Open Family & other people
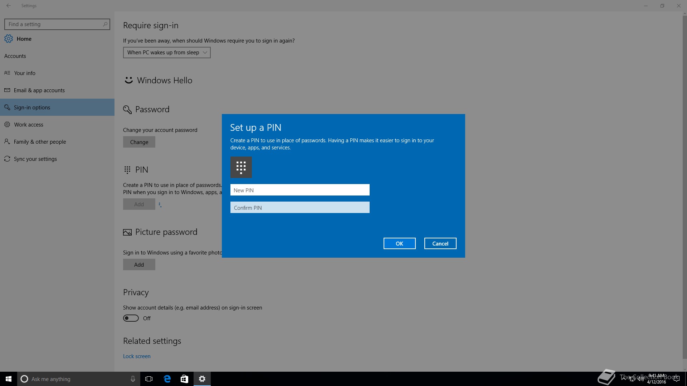 pyautogui.click(x=57, y=142)
